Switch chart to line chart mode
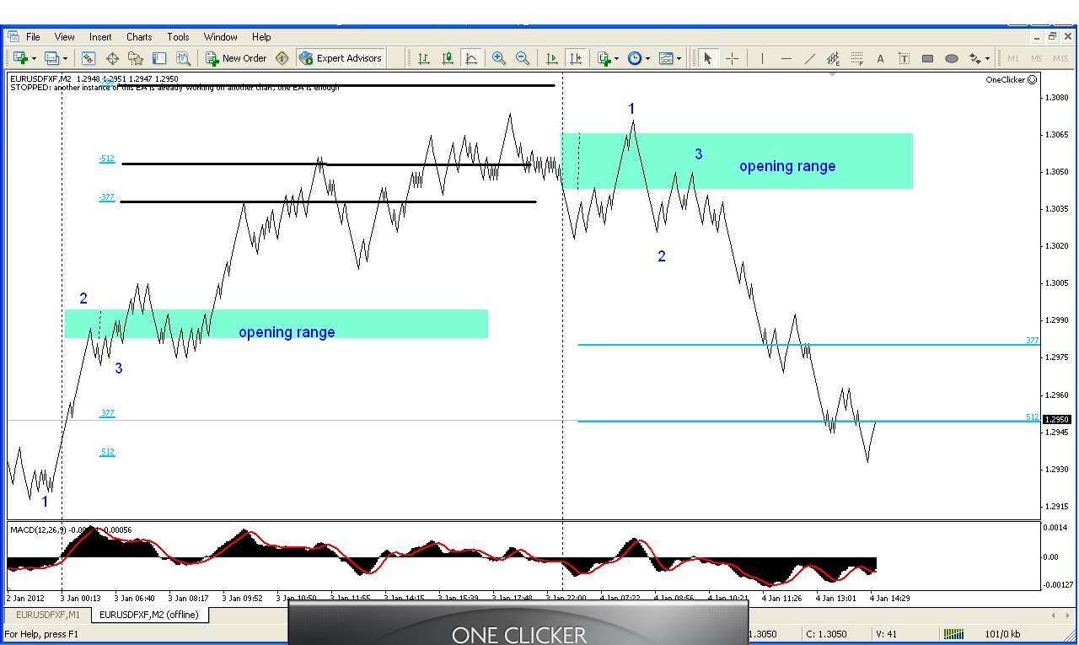The image size is (1079, 645). [x=471, y=58]
